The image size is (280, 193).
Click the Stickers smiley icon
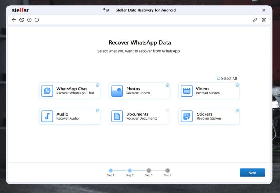click(187, 116)
